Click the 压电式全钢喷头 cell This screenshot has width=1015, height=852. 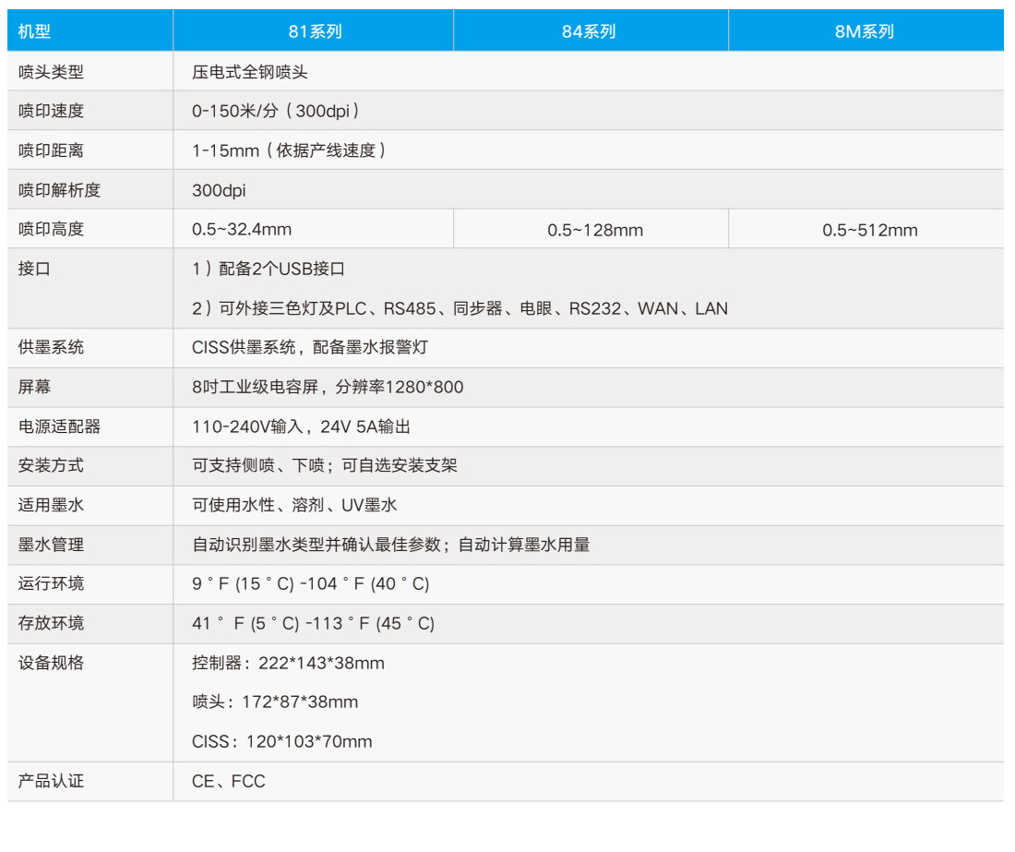coord(249,71)
